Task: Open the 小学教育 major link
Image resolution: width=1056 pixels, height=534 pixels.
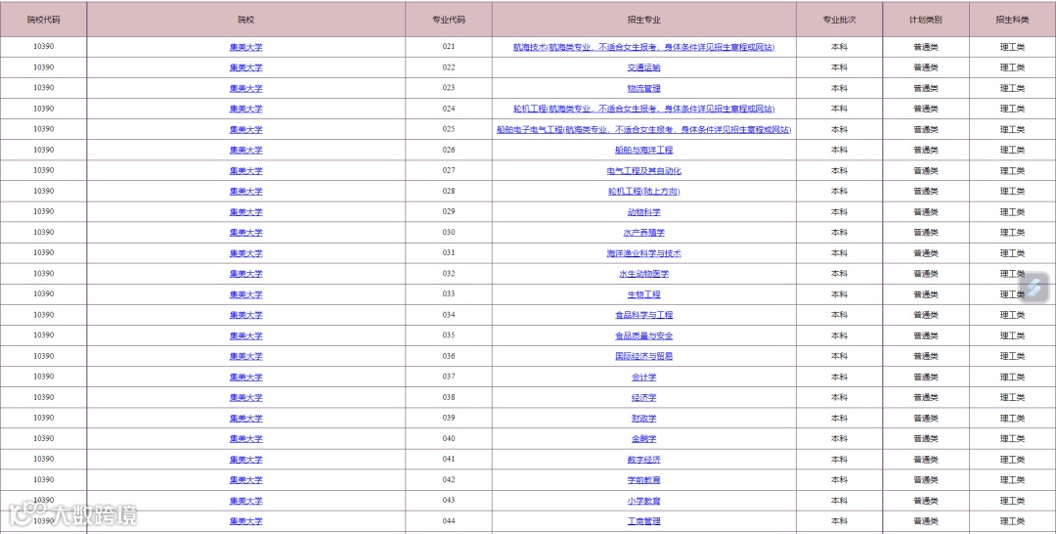Action: coord(643,501)
